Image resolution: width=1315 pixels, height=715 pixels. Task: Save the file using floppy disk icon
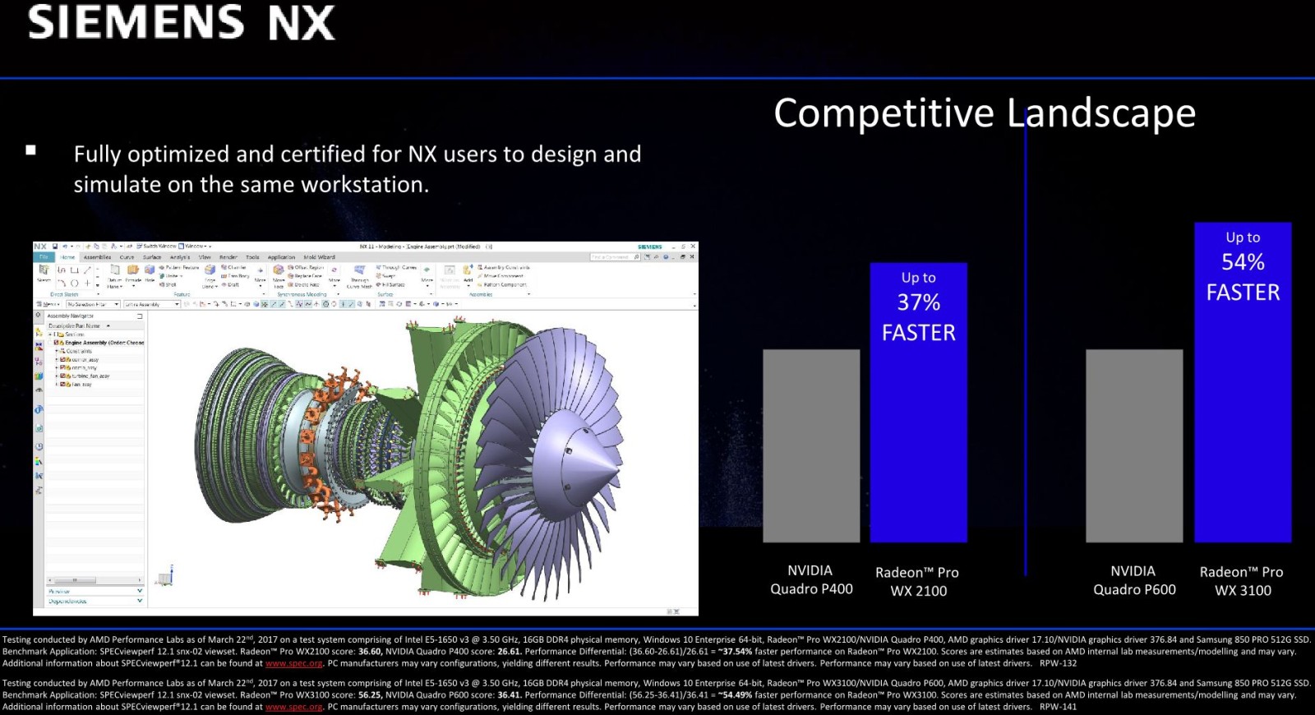pos(55,246)
